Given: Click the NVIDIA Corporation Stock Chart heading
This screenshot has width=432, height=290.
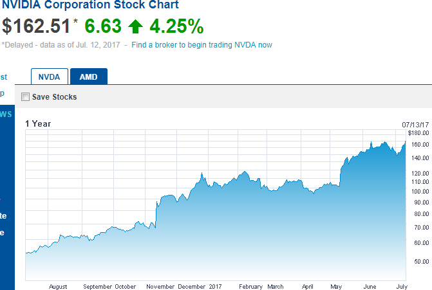Looking at the screenshot, I should 89,6.
